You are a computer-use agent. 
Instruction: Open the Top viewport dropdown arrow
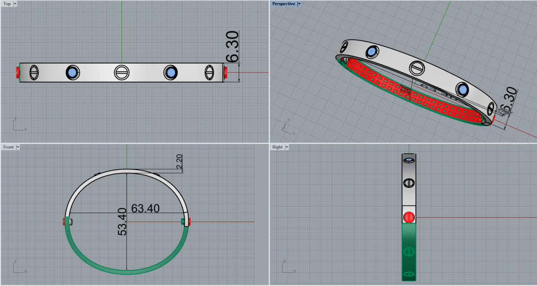pyautogui.click(x=15, y=4)
